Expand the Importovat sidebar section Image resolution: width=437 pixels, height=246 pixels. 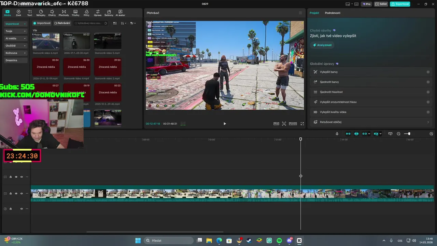[x=16, y=24]
